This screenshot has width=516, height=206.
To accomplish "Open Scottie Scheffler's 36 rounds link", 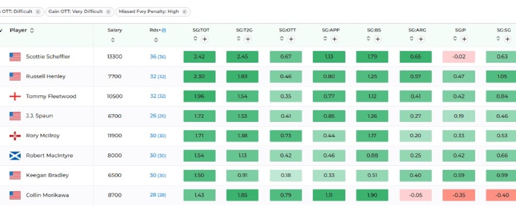I will coord(158,57).
